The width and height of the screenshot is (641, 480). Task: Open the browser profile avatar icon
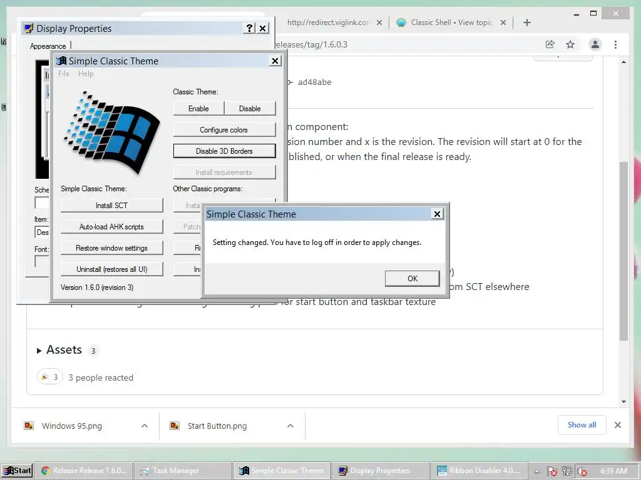(x=595, y=44)
